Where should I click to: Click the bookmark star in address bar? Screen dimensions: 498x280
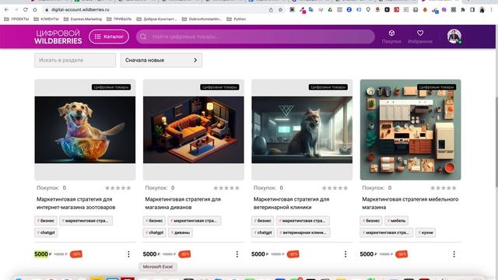280,10
